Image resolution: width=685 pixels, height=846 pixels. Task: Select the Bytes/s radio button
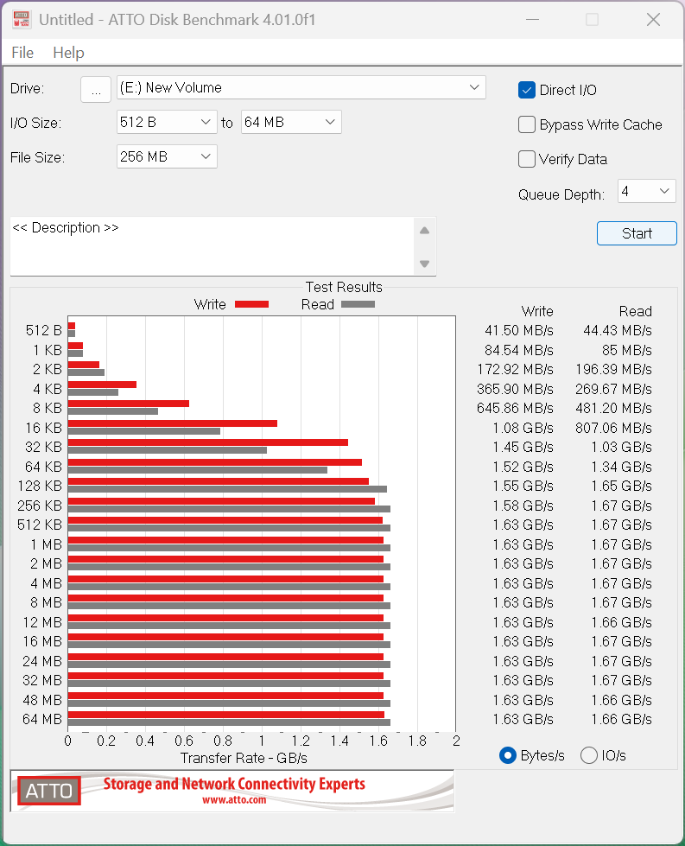[508, 755]
